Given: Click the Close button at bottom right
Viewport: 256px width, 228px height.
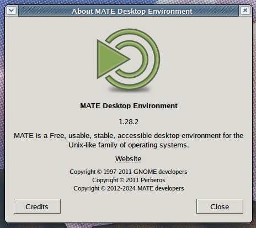Looking at the screenshot, I should point(220,206).
